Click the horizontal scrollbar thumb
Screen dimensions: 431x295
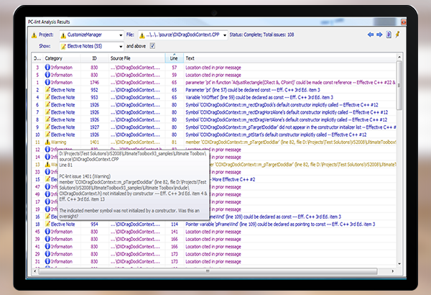pyautogui.click(x=208, y=271)
